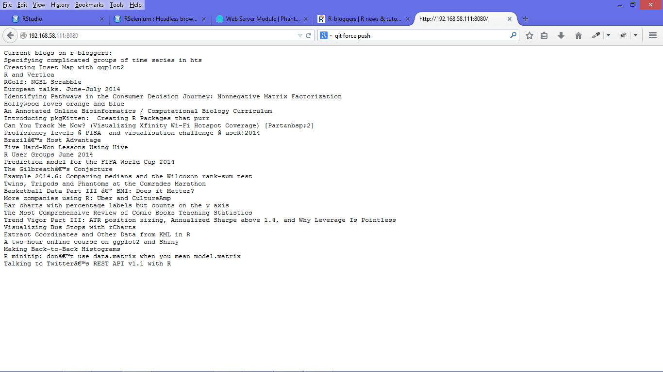Click 'Hollywood loves orange and blue' line

(64, 104)
